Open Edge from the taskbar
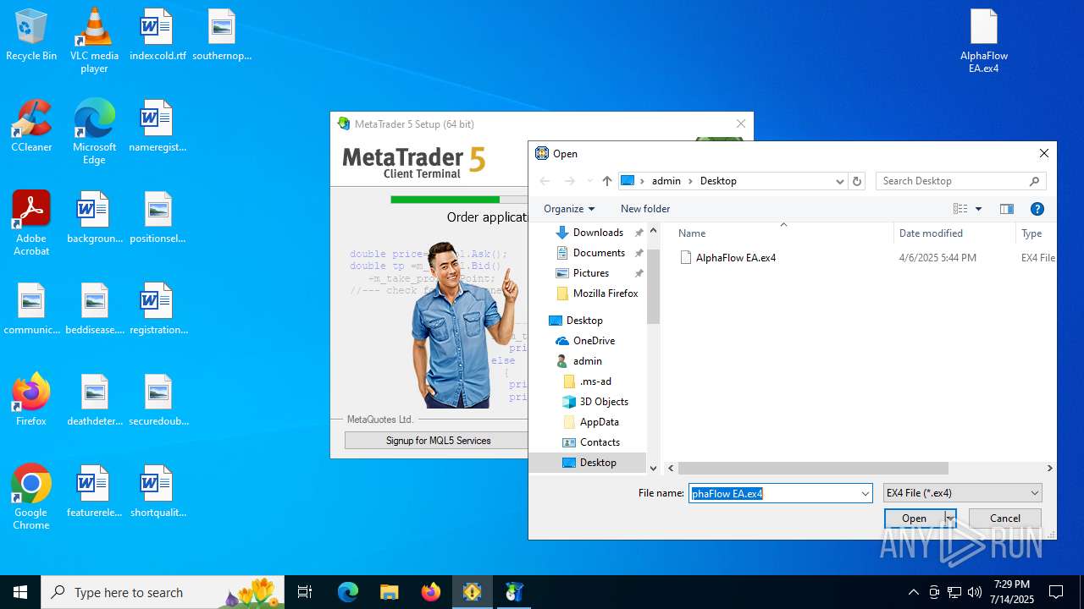 click(x=348, y=592)
